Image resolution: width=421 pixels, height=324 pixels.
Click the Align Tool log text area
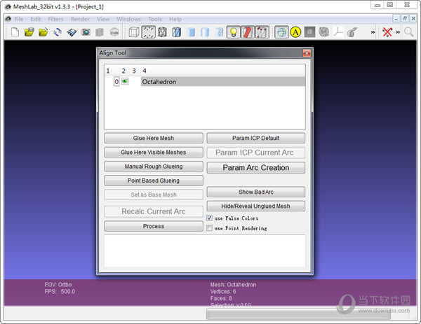pyautogui.click(x=205, y=251)
